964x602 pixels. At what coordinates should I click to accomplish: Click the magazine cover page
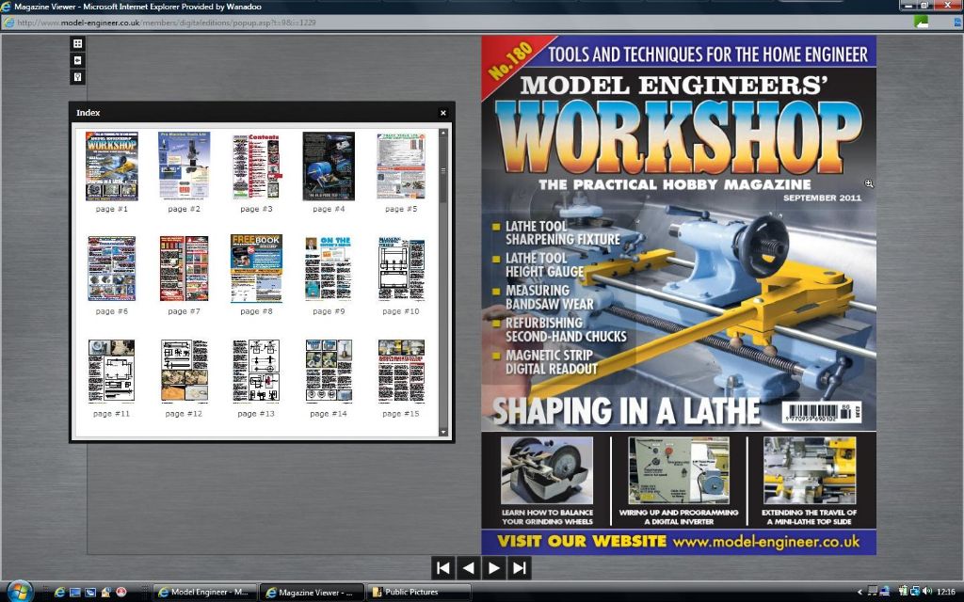coord(678,294)
